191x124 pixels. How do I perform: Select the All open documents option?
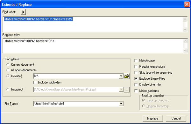click(x=8, y=70)
